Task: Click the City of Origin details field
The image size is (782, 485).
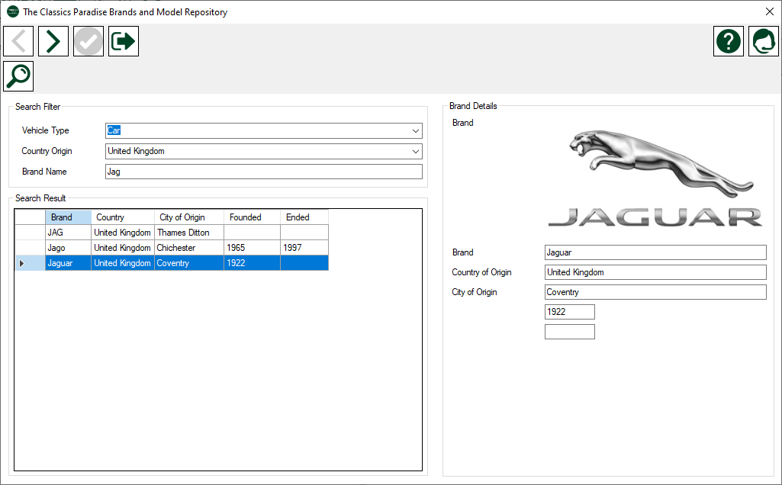Action: (655, 292)
